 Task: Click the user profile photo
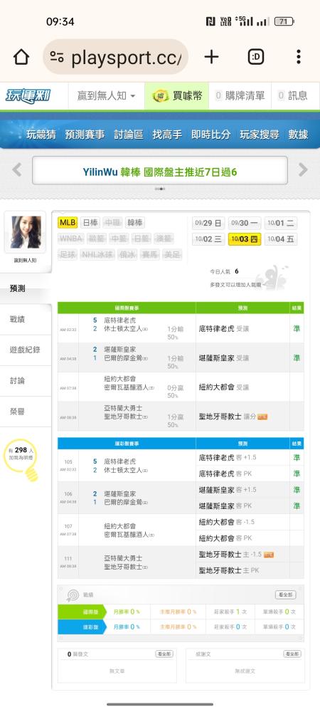pos(26,232)
